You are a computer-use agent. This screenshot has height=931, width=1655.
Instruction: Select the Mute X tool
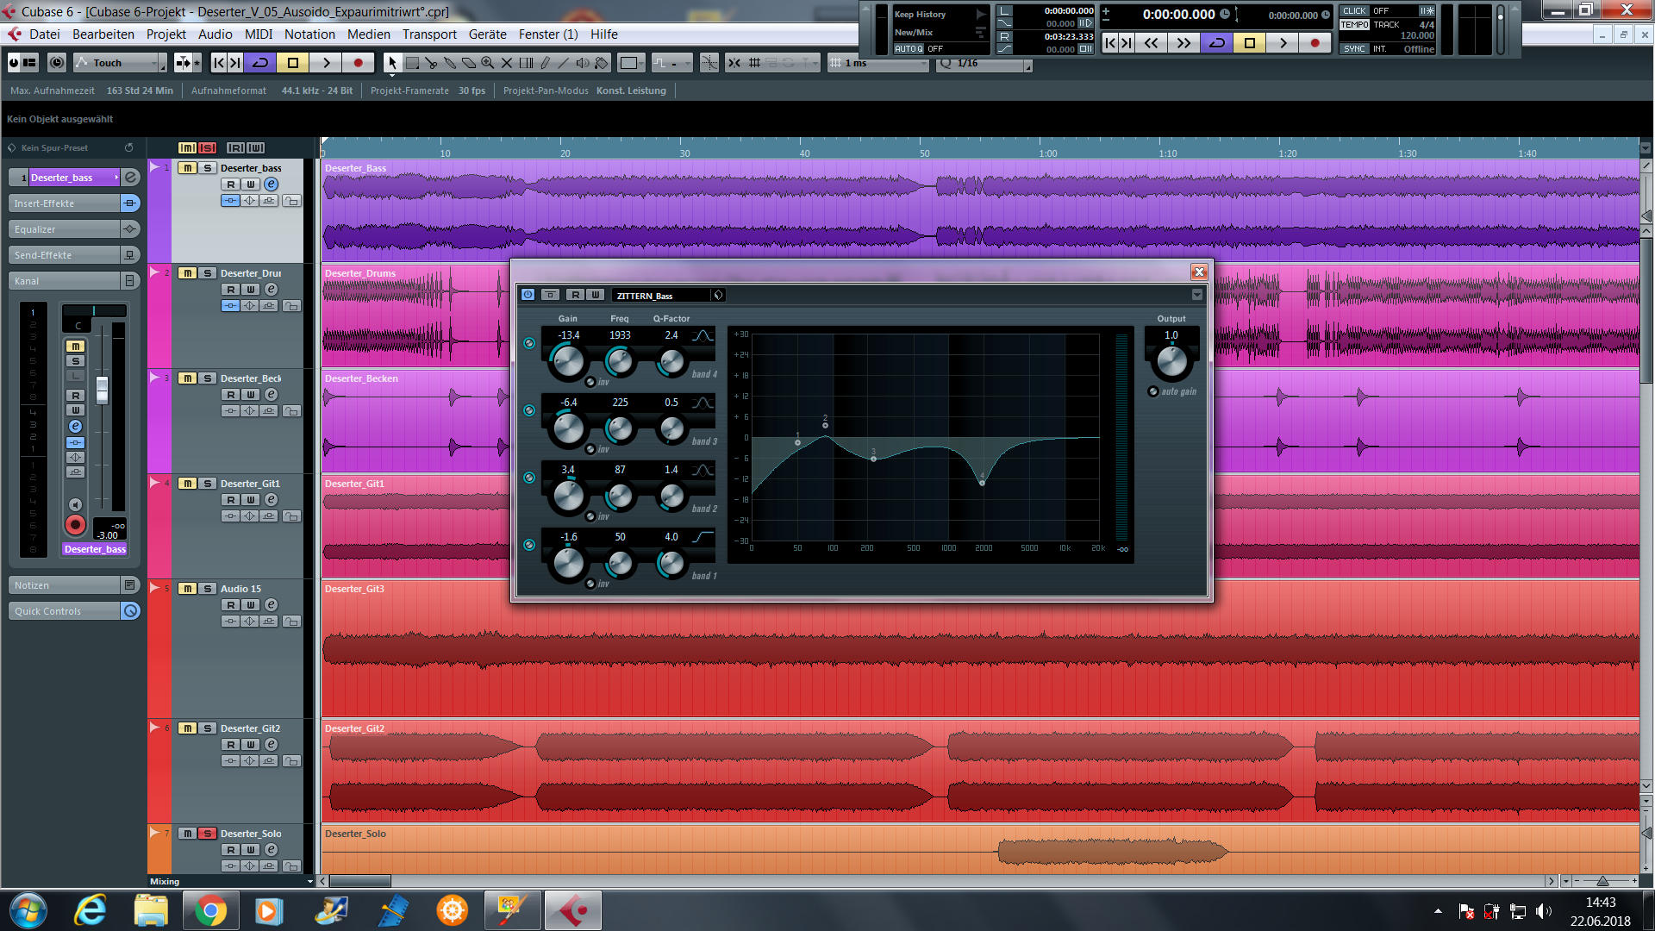point(507,63)
